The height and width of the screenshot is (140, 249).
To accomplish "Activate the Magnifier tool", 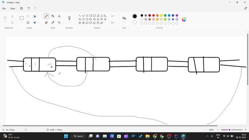I will point(59,23).
